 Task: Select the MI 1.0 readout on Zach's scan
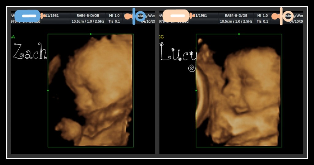pos(115,16)
